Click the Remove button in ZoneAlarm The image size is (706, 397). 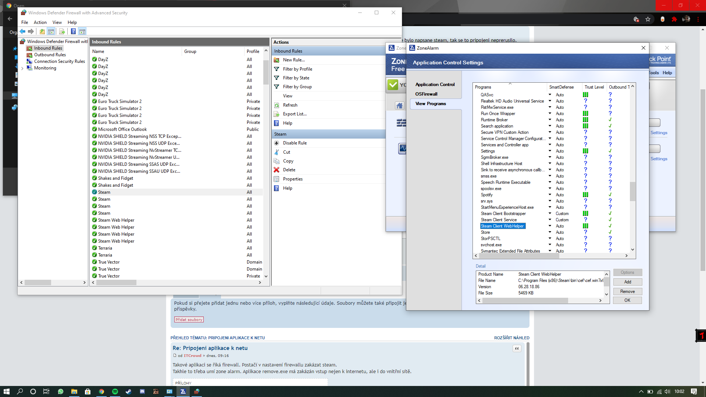click(627, 292)
